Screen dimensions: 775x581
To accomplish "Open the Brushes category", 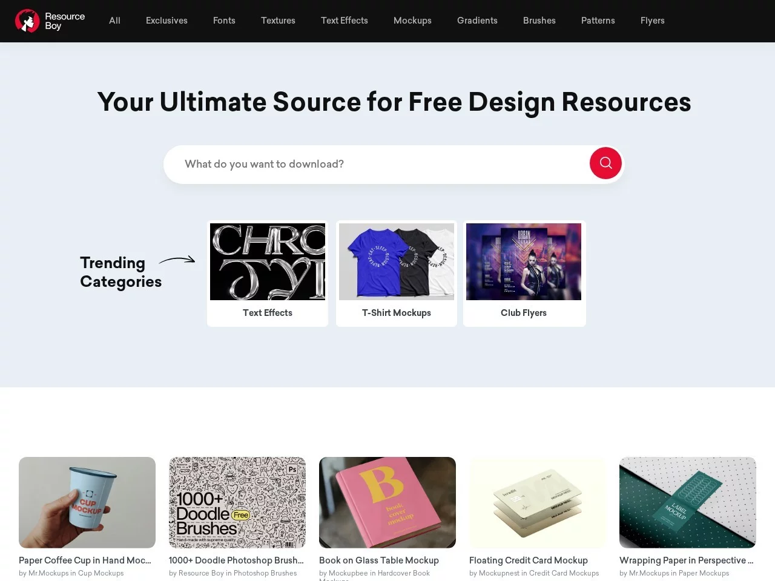I will [x=539, y=21].
